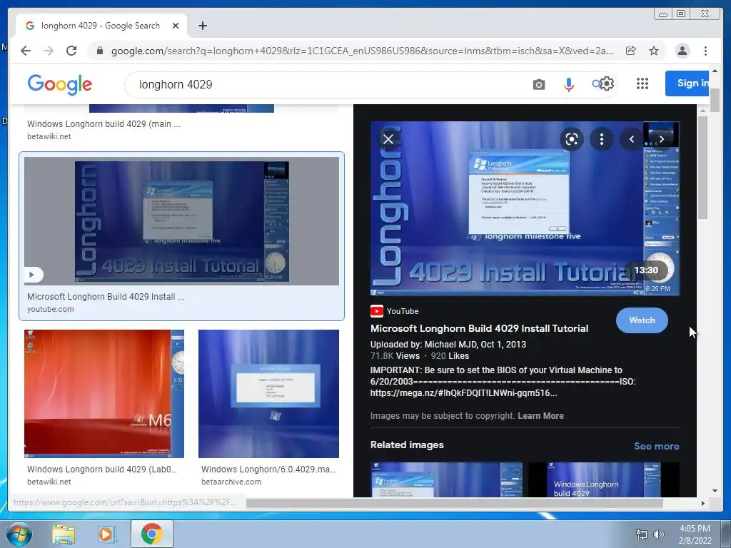
Task: Click betaarchive.com source text
Action: point(231,482)
